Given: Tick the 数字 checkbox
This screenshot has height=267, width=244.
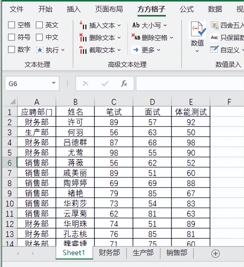Looking at the screenshot, I should [x=12, y=49].
